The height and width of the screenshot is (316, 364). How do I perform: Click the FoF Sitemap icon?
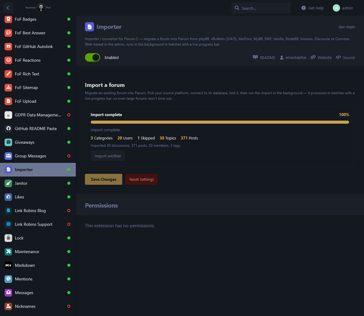click(8, 88)
